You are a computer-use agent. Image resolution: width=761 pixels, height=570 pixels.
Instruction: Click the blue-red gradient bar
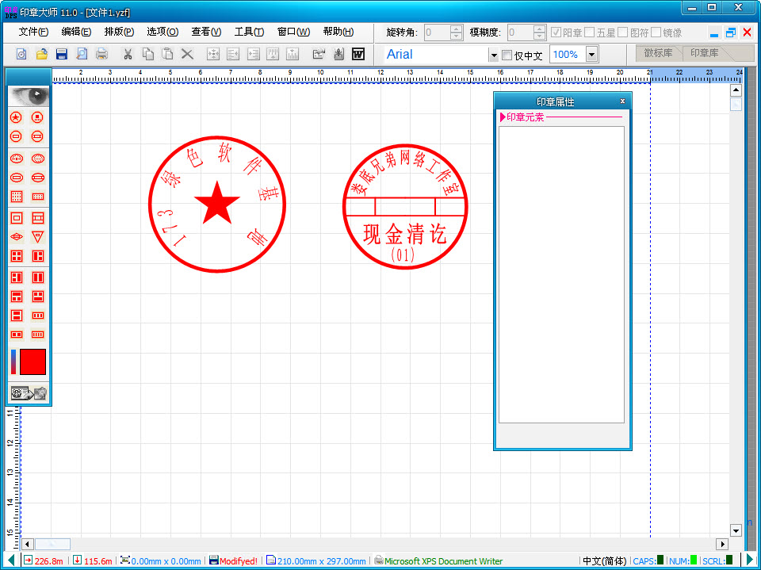[x=13, y=362]
